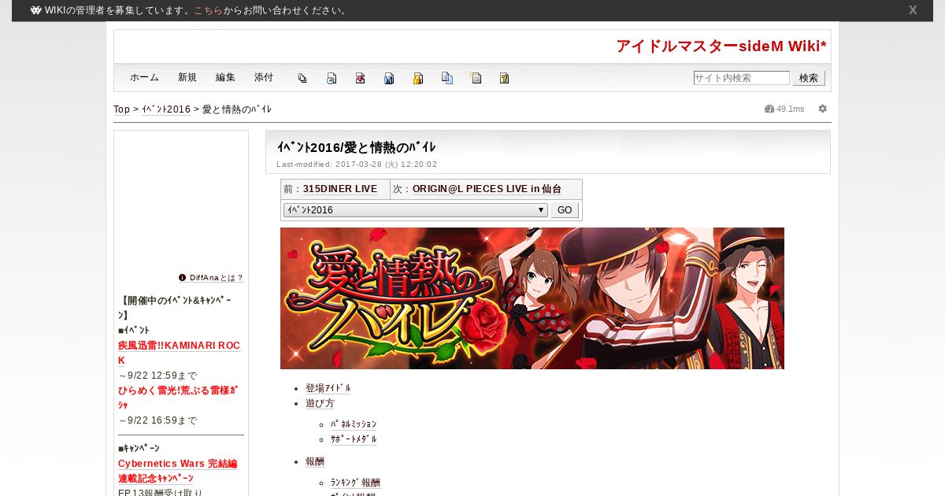The width and height of the screenshot is (945, 496).
Task: Click the DiffAna info icon
Action: (x=183, y=278)
